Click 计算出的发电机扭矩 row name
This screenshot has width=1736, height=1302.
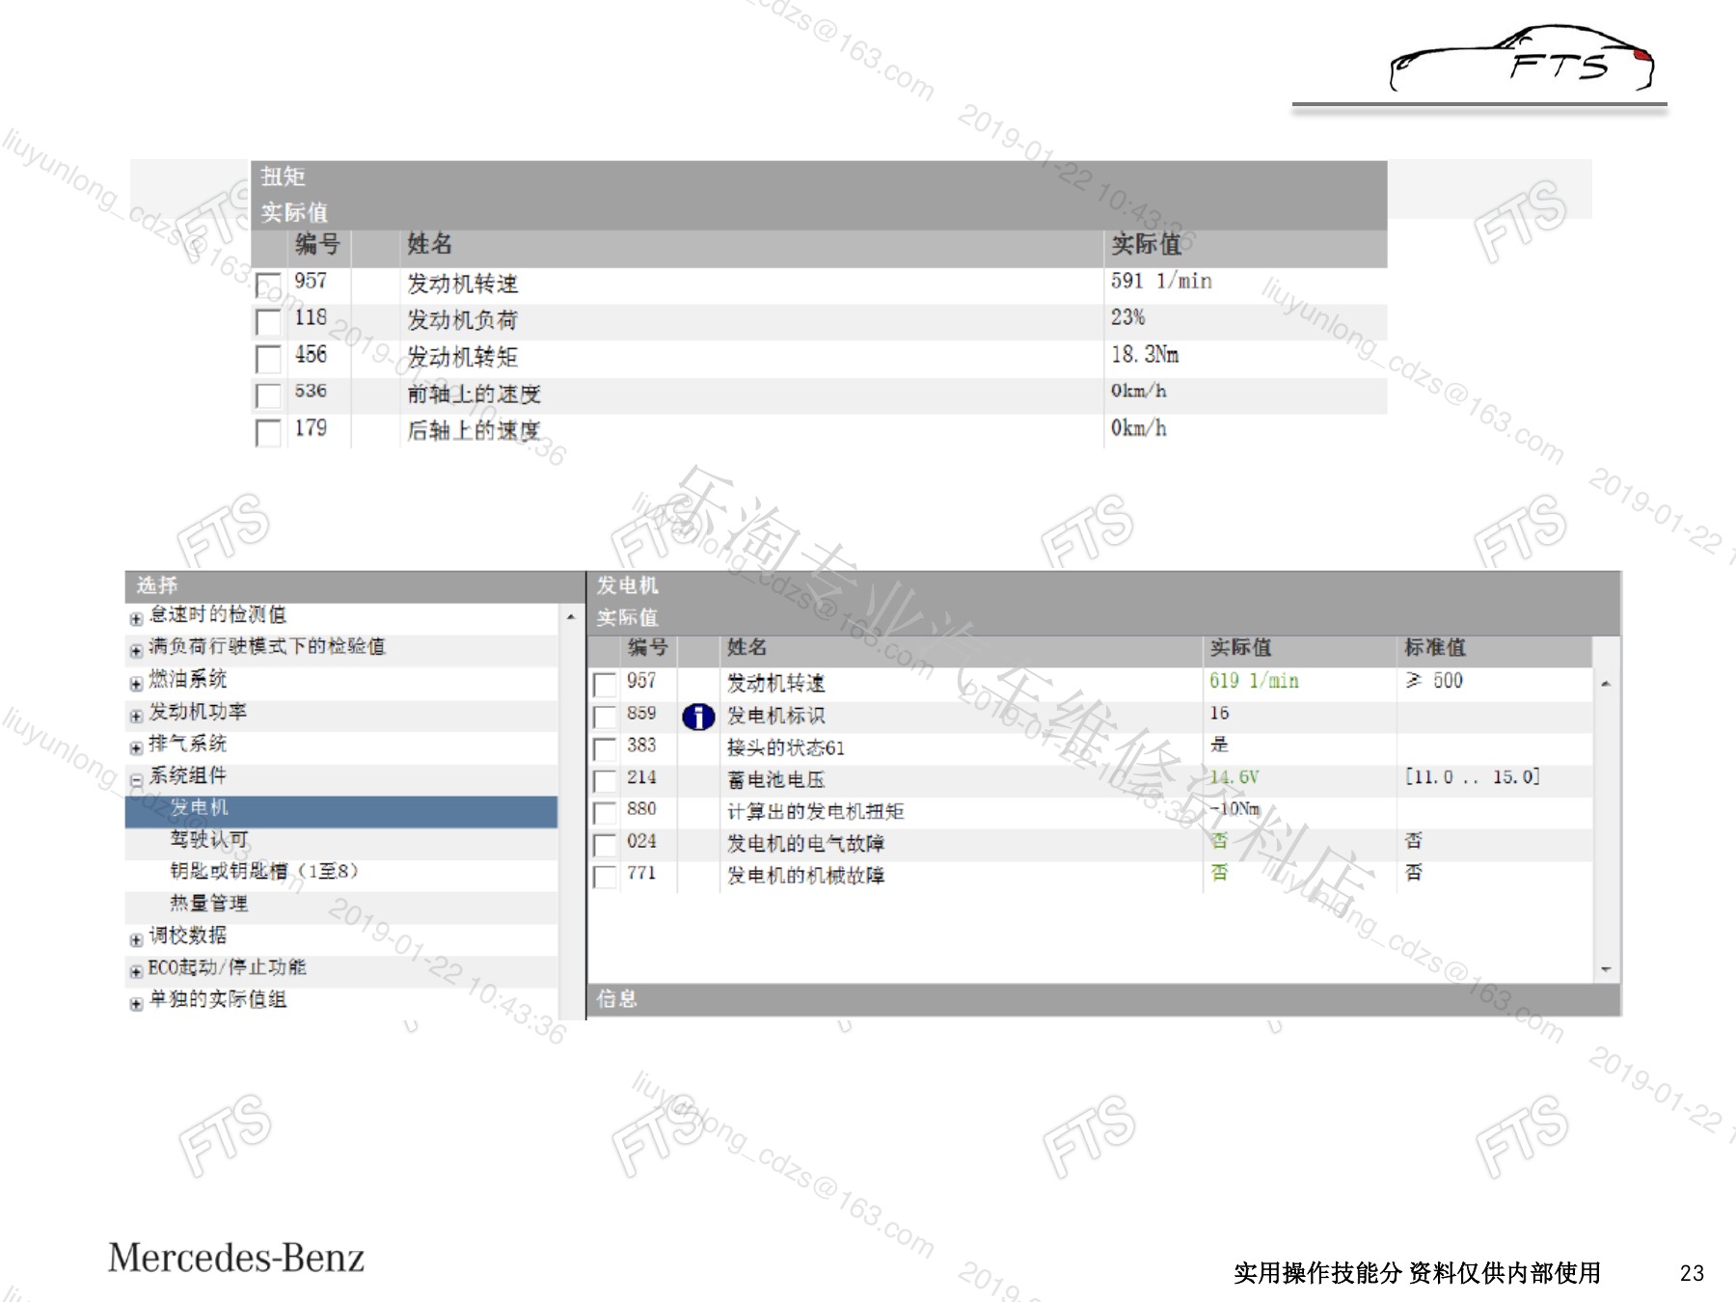816,811
